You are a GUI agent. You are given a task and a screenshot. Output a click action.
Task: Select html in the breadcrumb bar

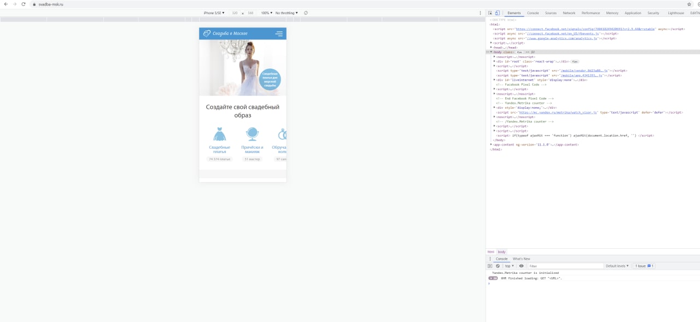point(491,251)
